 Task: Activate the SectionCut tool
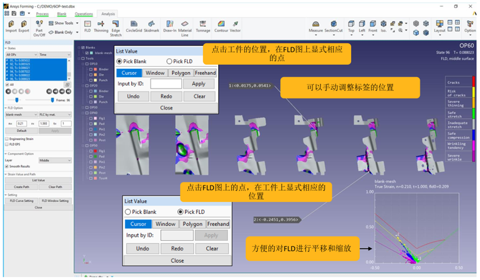334,27
